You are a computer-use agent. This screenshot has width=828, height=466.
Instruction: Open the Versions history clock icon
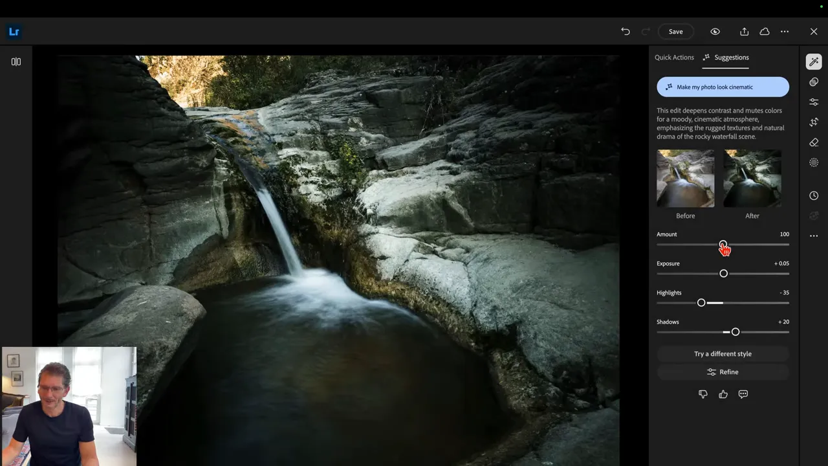[814, 195]
